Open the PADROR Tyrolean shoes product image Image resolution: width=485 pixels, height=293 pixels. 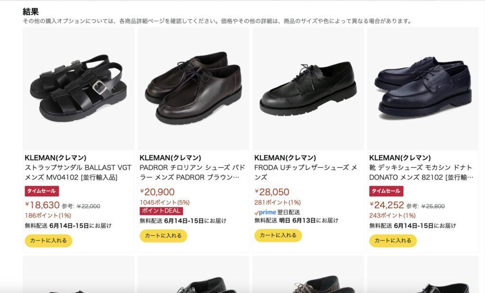(x=193, y=89)
